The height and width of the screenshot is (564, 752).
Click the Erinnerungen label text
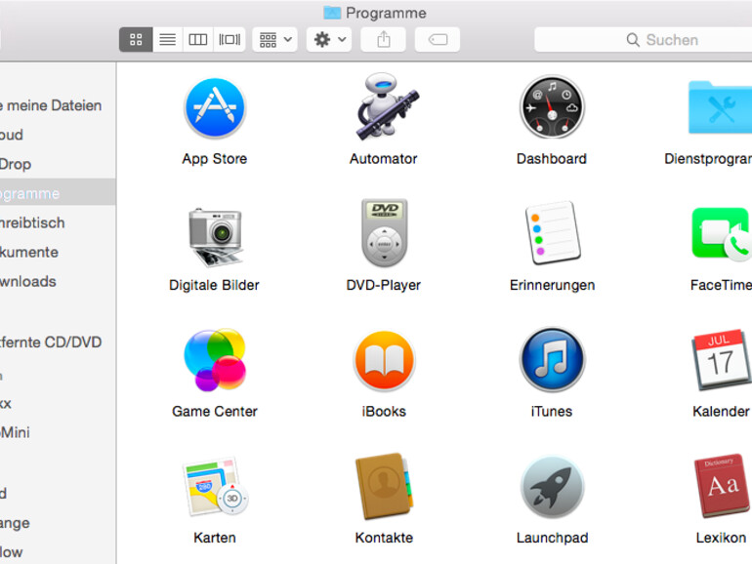(x=552, y=286)
